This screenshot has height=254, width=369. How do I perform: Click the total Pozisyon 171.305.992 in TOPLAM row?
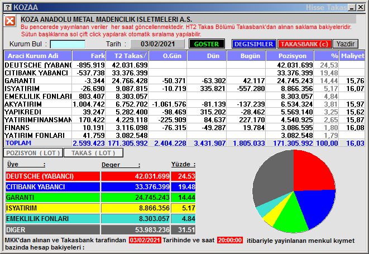point(293,143)
